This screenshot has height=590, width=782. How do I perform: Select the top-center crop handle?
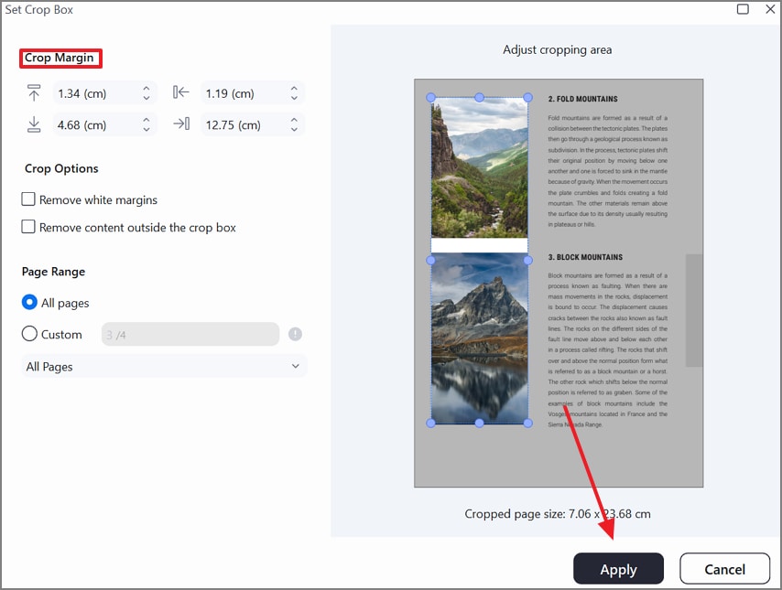pos(479,97)
